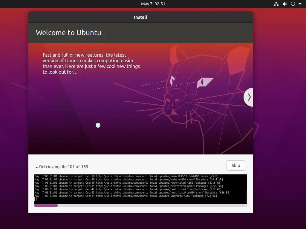This screenshot has height=229, width=306.
Task: Click the power icon in top bar
Action: (293, 4)
